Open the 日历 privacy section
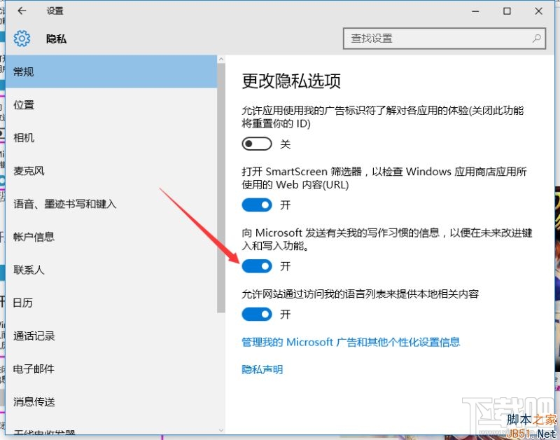Viewport: 560px width, 440px height. click(23, 303)
